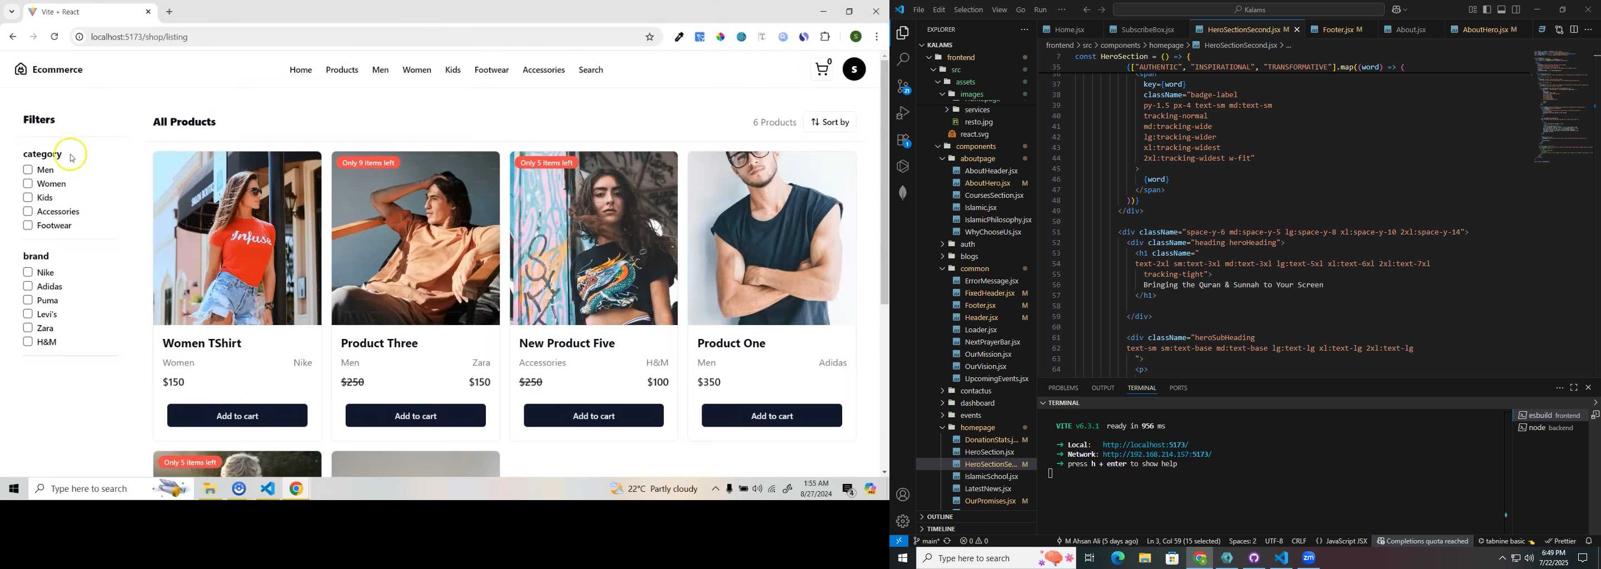Open VS Code notifications bell in status bar

(1589, 541)
